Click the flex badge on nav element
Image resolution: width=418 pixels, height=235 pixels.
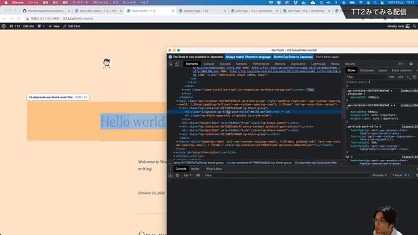[x=310, y=90]
